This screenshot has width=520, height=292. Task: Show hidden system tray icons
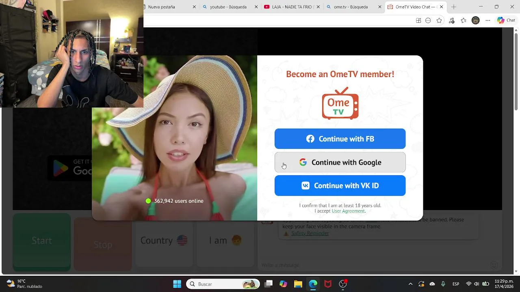410,284
